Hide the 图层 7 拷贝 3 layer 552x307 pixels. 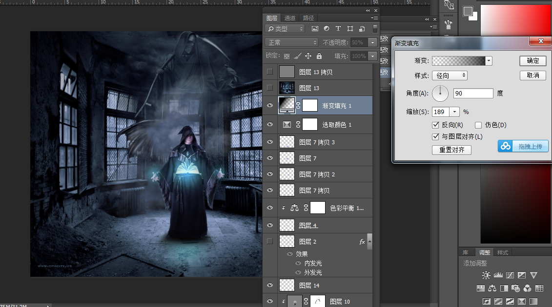click(x=270, y=142)
